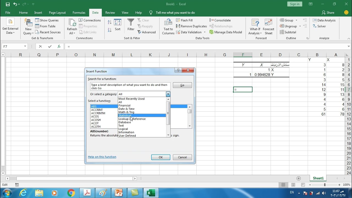Click Text to Columns
The width and height of the screenshot is (352, 198).
(168, 27)
